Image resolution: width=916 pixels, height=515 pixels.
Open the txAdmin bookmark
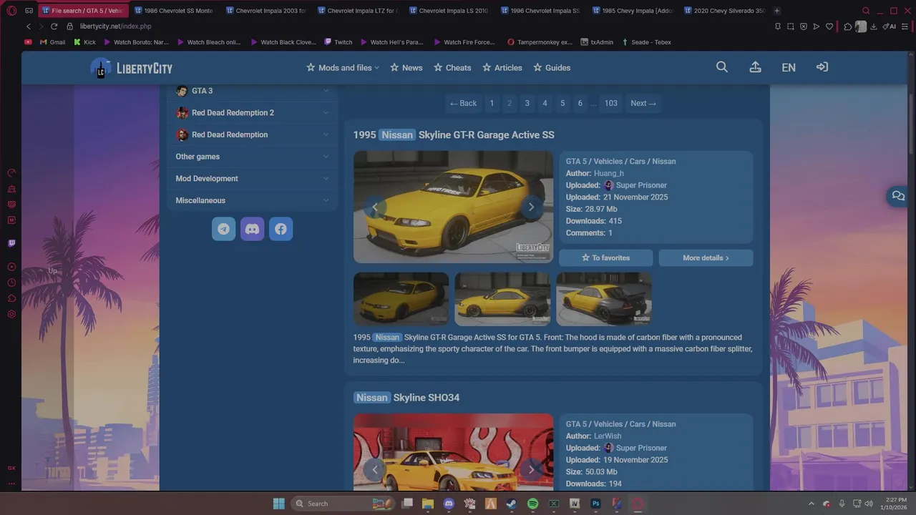point(597,42)
